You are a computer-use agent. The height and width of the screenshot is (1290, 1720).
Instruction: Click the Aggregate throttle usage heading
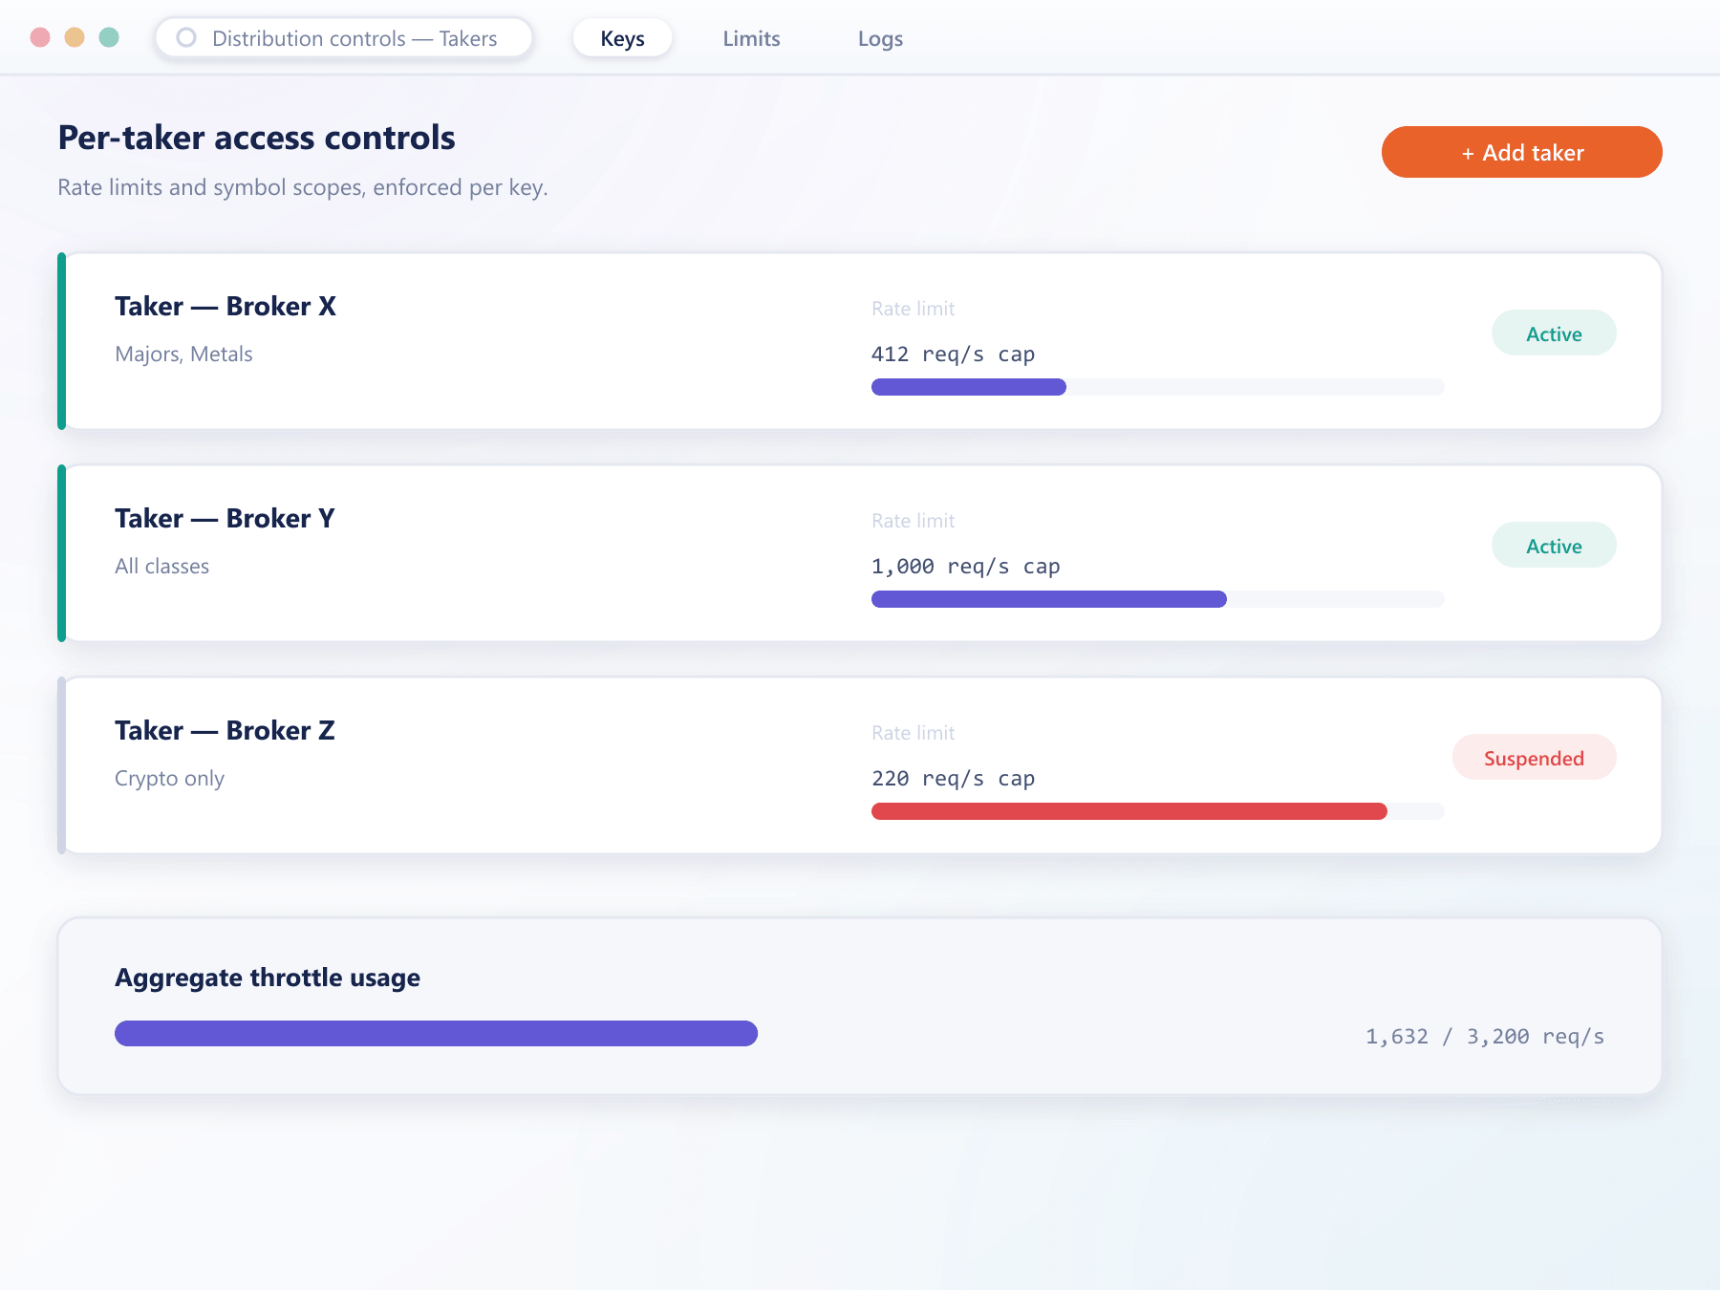tap(268, 978)
